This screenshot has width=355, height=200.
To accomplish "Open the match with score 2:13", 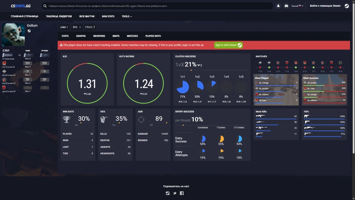I will [x=278, y=67].
